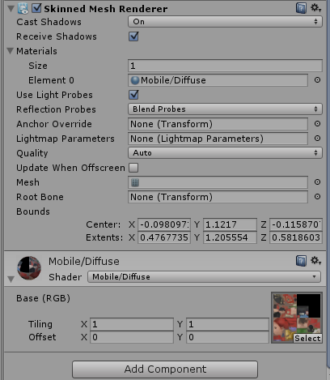Open Cast Shadows dropdown
The height and width of the screenshot is (380, 330).
225,22
